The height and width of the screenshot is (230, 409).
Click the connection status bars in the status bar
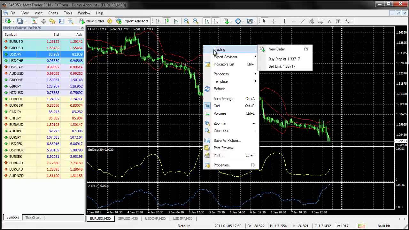click(361, 226)
